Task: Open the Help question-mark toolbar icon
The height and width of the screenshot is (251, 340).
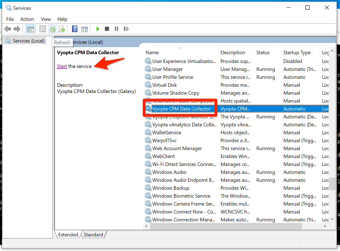Action: pos(74,29)
